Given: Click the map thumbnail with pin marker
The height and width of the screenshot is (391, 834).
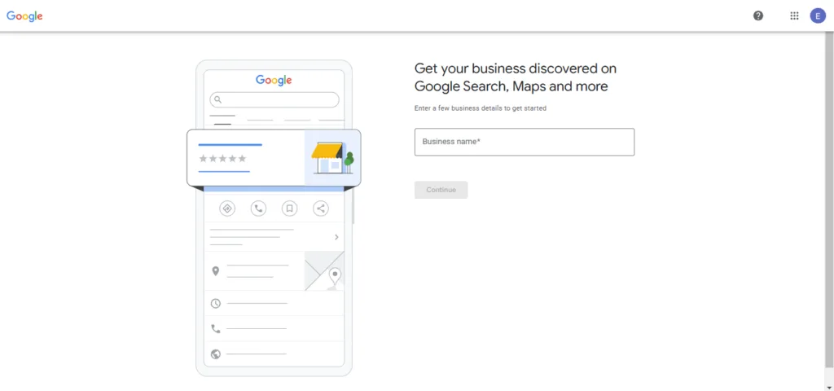Looking at the screenshot, I should pos(324,270).
